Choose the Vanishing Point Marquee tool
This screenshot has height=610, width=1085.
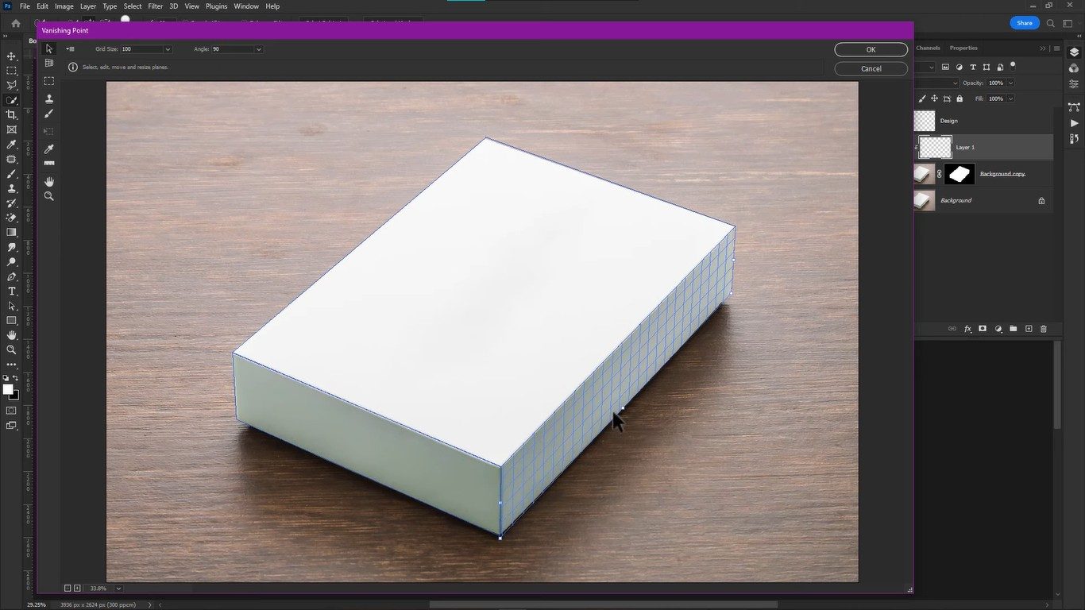(x=49, y=81)
